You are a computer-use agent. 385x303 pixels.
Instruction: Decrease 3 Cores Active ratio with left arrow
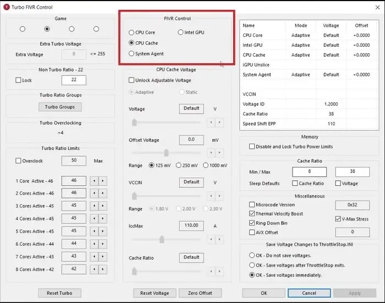pyautogui.click(x=94, y=206)
